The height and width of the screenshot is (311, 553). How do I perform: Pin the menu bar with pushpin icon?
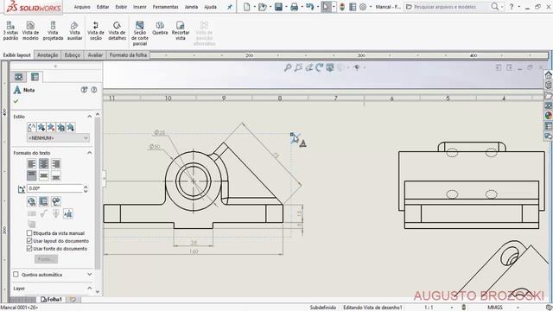pyautogui.click(x=230, y=7)
